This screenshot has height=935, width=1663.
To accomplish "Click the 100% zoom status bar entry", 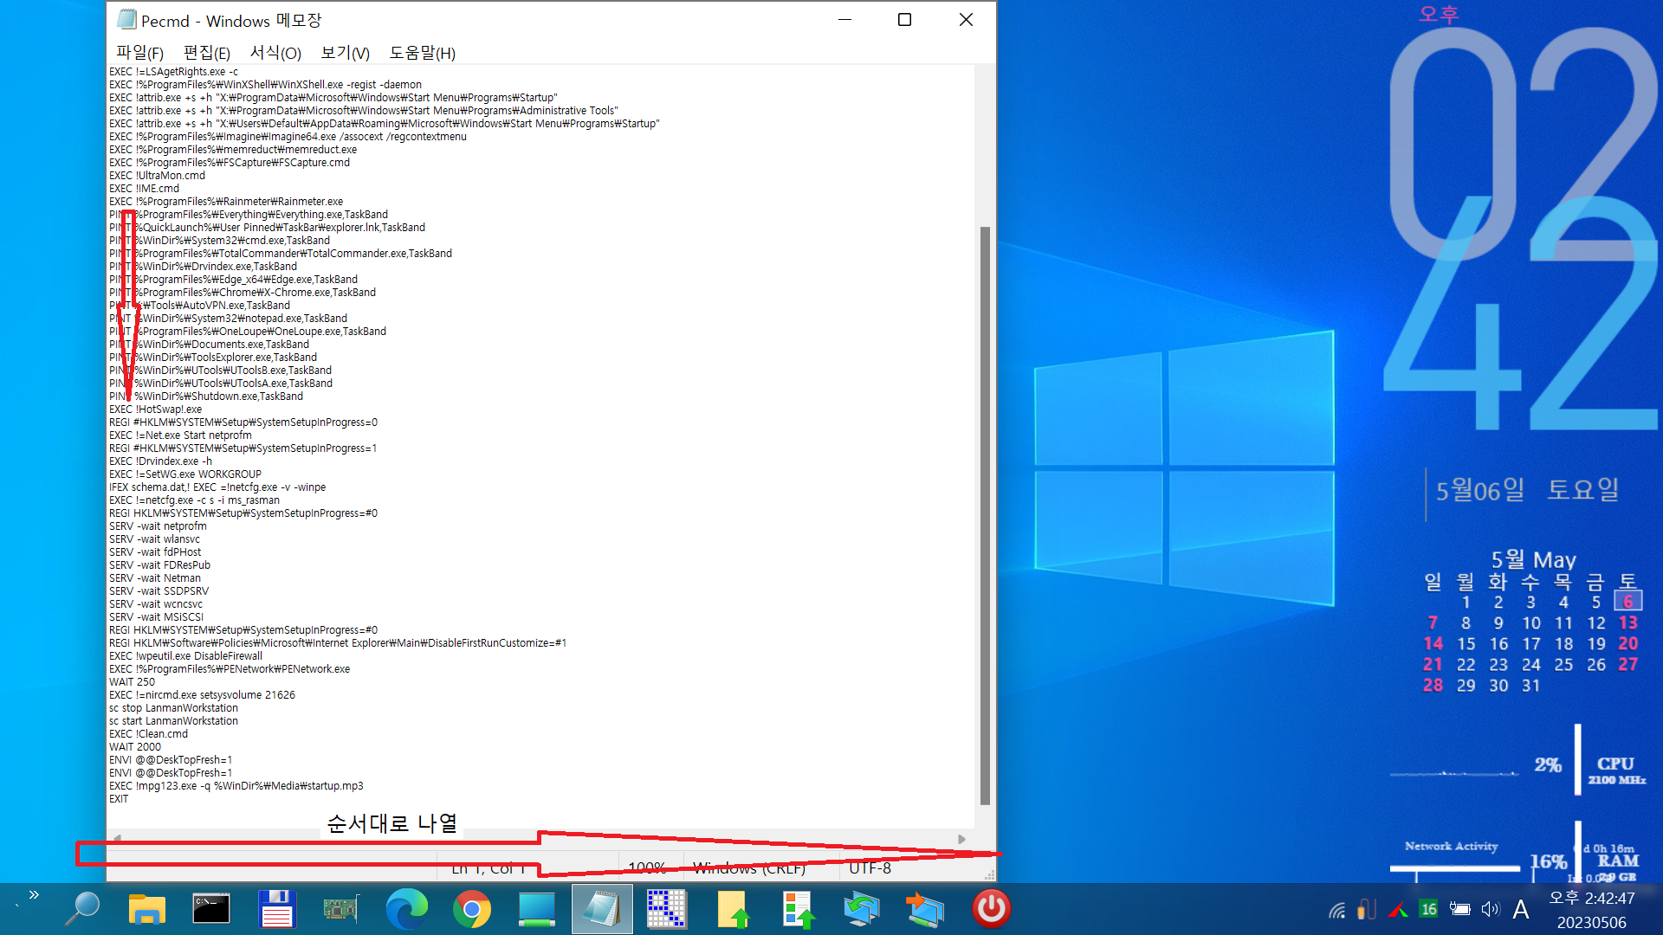I will point(647,867).
